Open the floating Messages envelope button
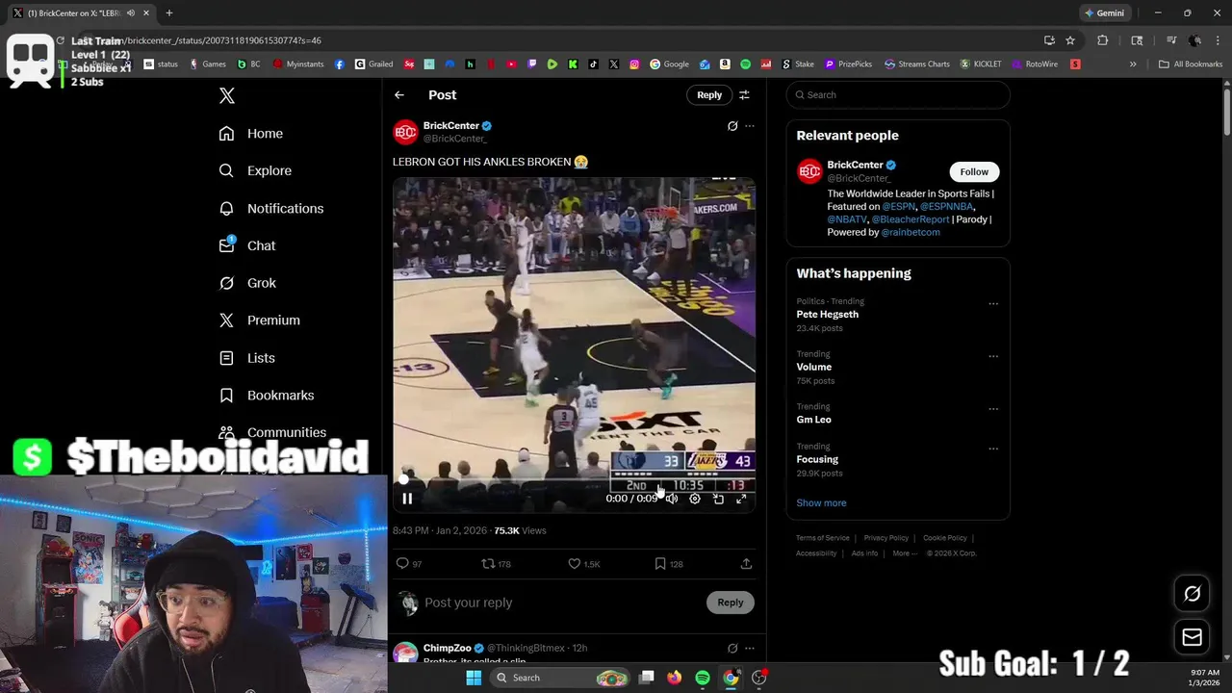The width and height of the screenshot is (1232, 693). [1192, 637]
